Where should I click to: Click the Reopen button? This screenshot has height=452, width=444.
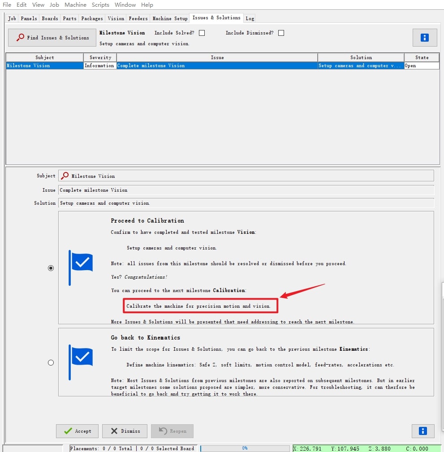click(x=172, y=430)
